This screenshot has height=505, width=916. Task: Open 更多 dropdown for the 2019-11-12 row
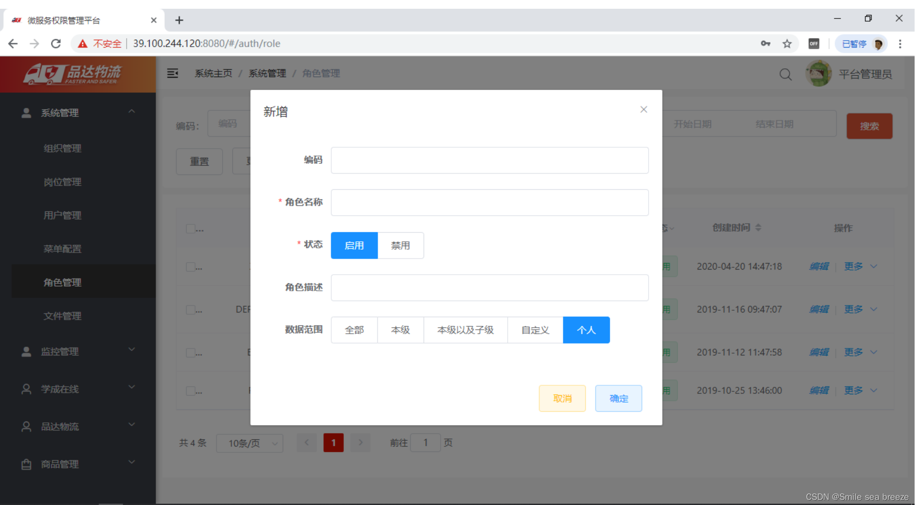[860, 352]
